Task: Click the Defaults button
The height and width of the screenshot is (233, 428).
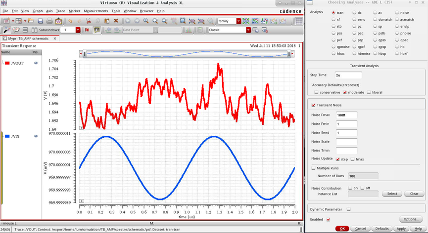Action: click(x=382, y=229)
